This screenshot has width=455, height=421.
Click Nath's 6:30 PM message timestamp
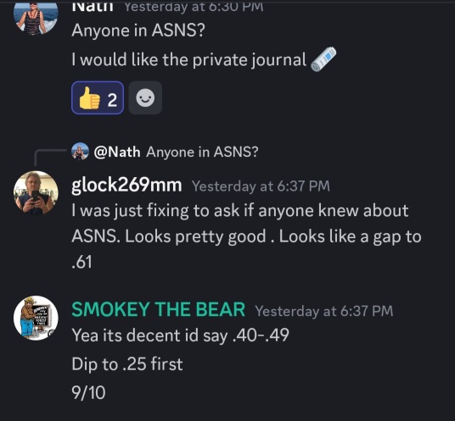click(x=194, y=7)
